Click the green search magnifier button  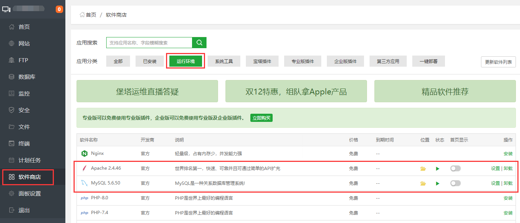[x=199, y=43]
